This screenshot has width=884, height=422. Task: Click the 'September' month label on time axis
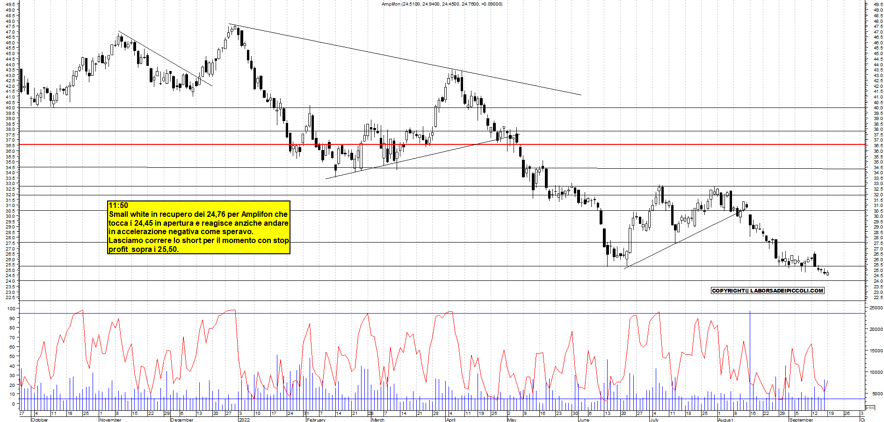[x=801, y=420]
